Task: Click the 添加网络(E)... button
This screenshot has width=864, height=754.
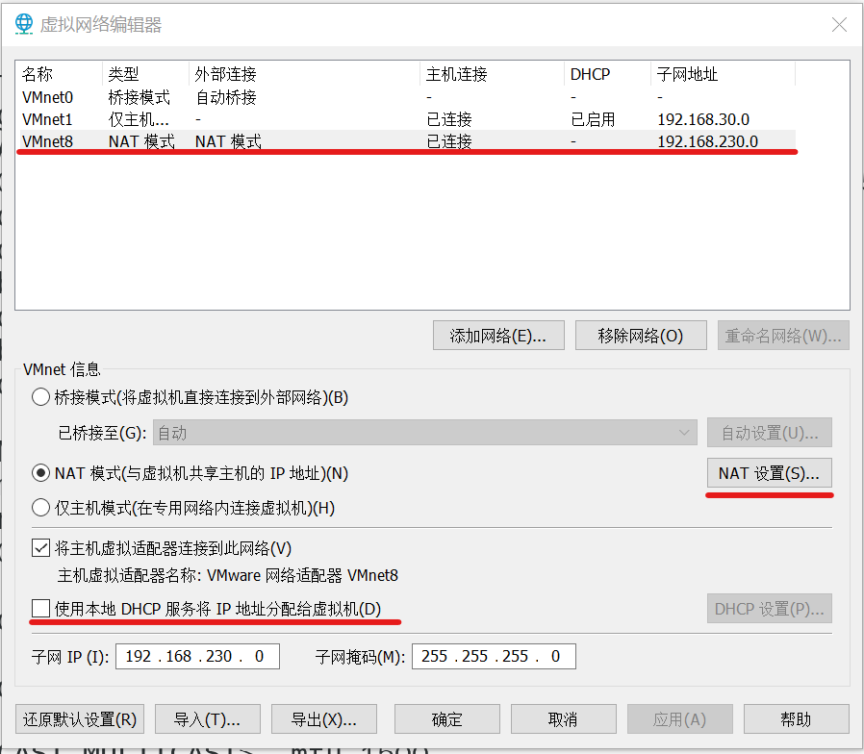Action: [498, 336]
